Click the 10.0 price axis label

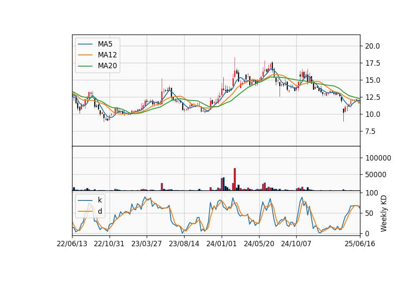[x=372, y=114]
